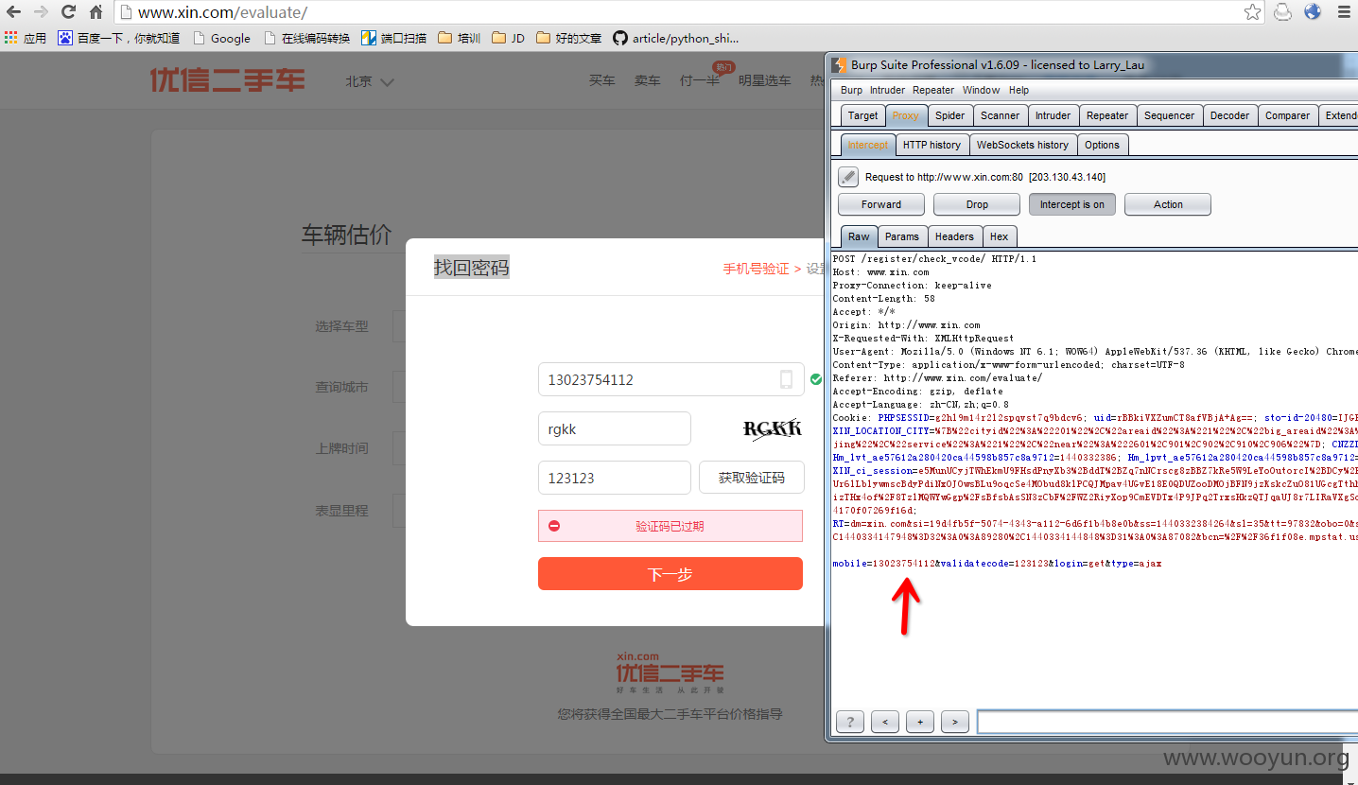Click the previous match < button in Burp
1358x785 pixels.
click(x=885, y=722)
